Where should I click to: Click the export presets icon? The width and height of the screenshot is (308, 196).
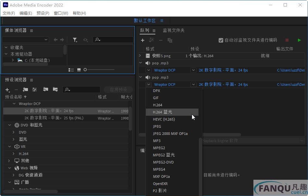click(55, 89)
